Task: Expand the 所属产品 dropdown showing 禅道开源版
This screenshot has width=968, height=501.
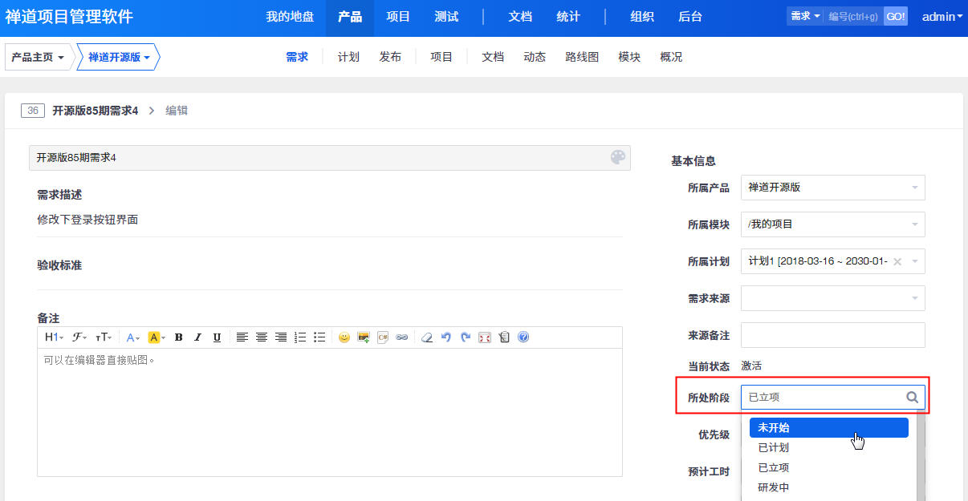Action: point(832,187)
